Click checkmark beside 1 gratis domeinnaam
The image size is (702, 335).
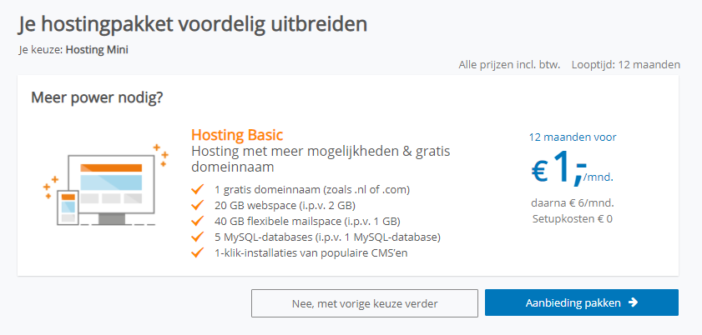pos(198,189)
